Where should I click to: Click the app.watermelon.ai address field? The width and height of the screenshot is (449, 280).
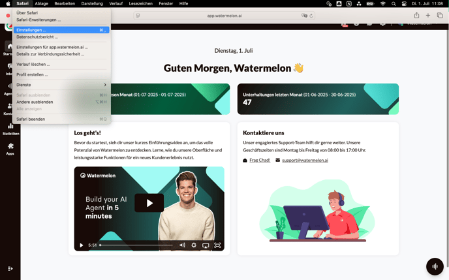click(225, 16)
